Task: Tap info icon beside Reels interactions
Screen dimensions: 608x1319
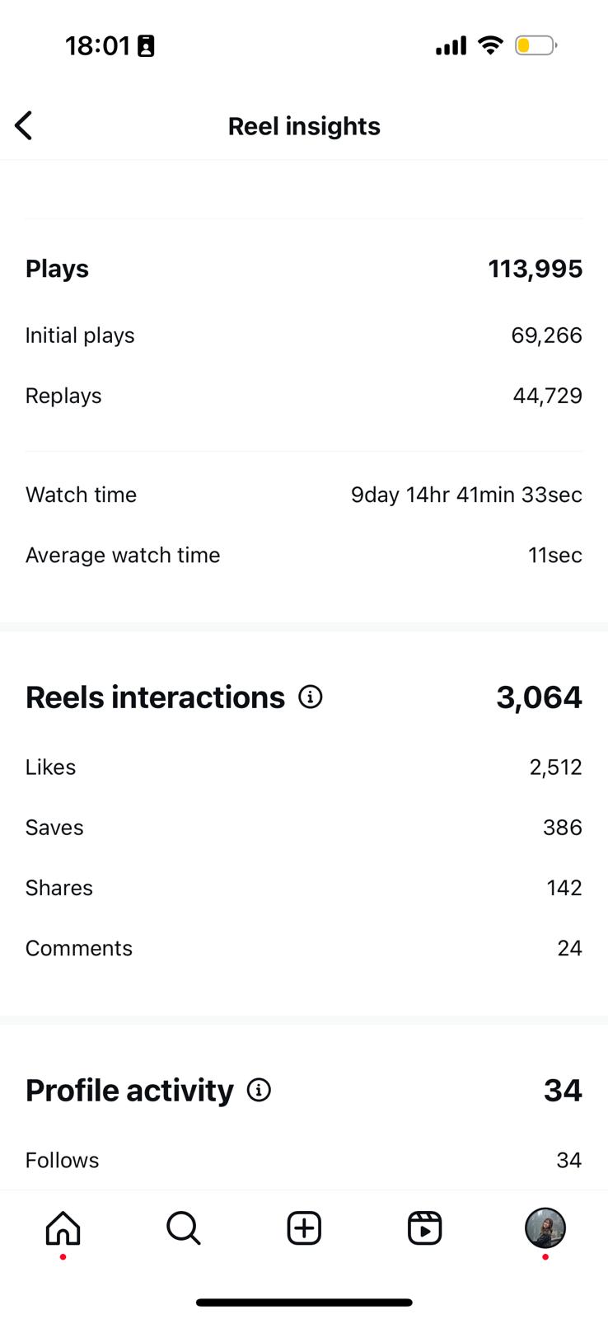Action: tap(311, 697)
